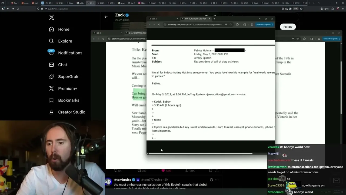Open Premium+ in the X sidebar
346x195 pixels.
pos(63,88)
